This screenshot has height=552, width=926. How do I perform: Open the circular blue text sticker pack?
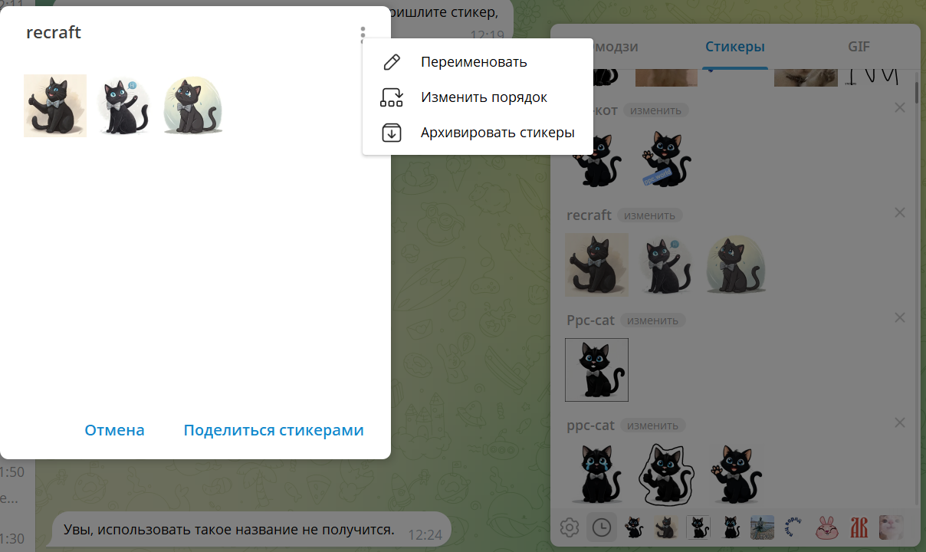pos(794,527)
